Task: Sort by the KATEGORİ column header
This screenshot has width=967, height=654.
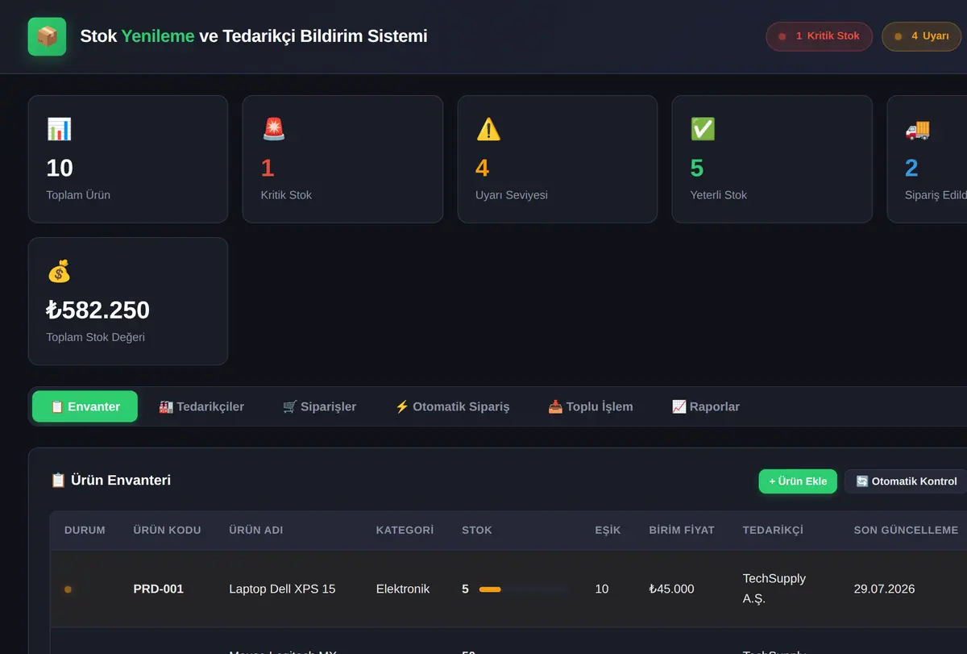Action: [x=405, y=530]
